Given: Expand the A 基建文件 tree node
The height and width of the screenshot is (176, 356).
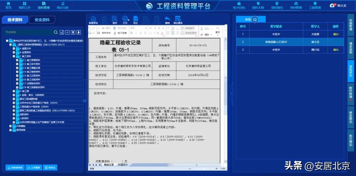Looking at the screenshot, I should (x=14, y=48).
